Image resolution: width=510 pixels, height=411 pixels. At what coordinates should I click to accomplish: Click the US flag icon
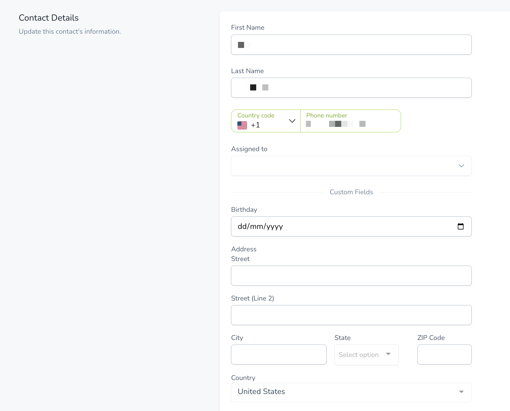pos(242,125)
